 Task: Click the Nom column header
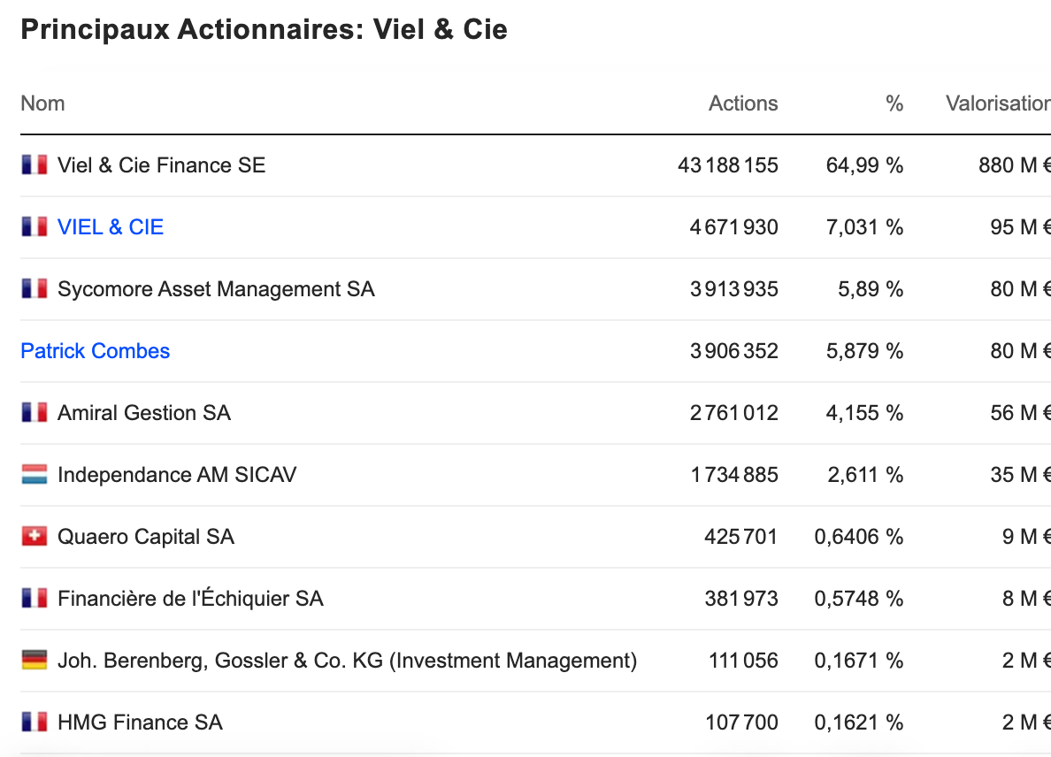click(42, 103)
